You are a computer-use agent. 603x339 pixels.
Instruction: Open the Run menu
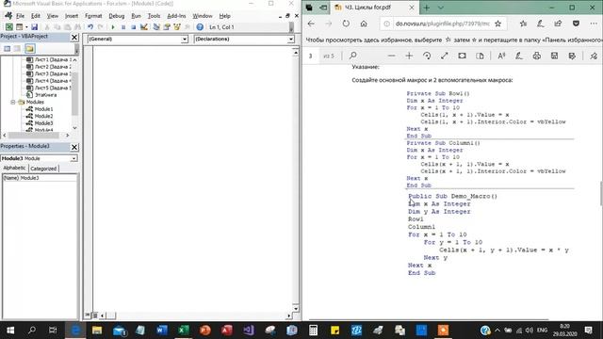pyautogui.click(x=136, y=16)
